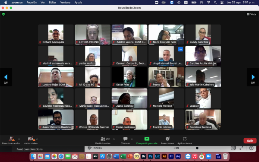
Task: Toggle Reactivar audio microphone
Action: pyautogui.click(x=11, y=139)
